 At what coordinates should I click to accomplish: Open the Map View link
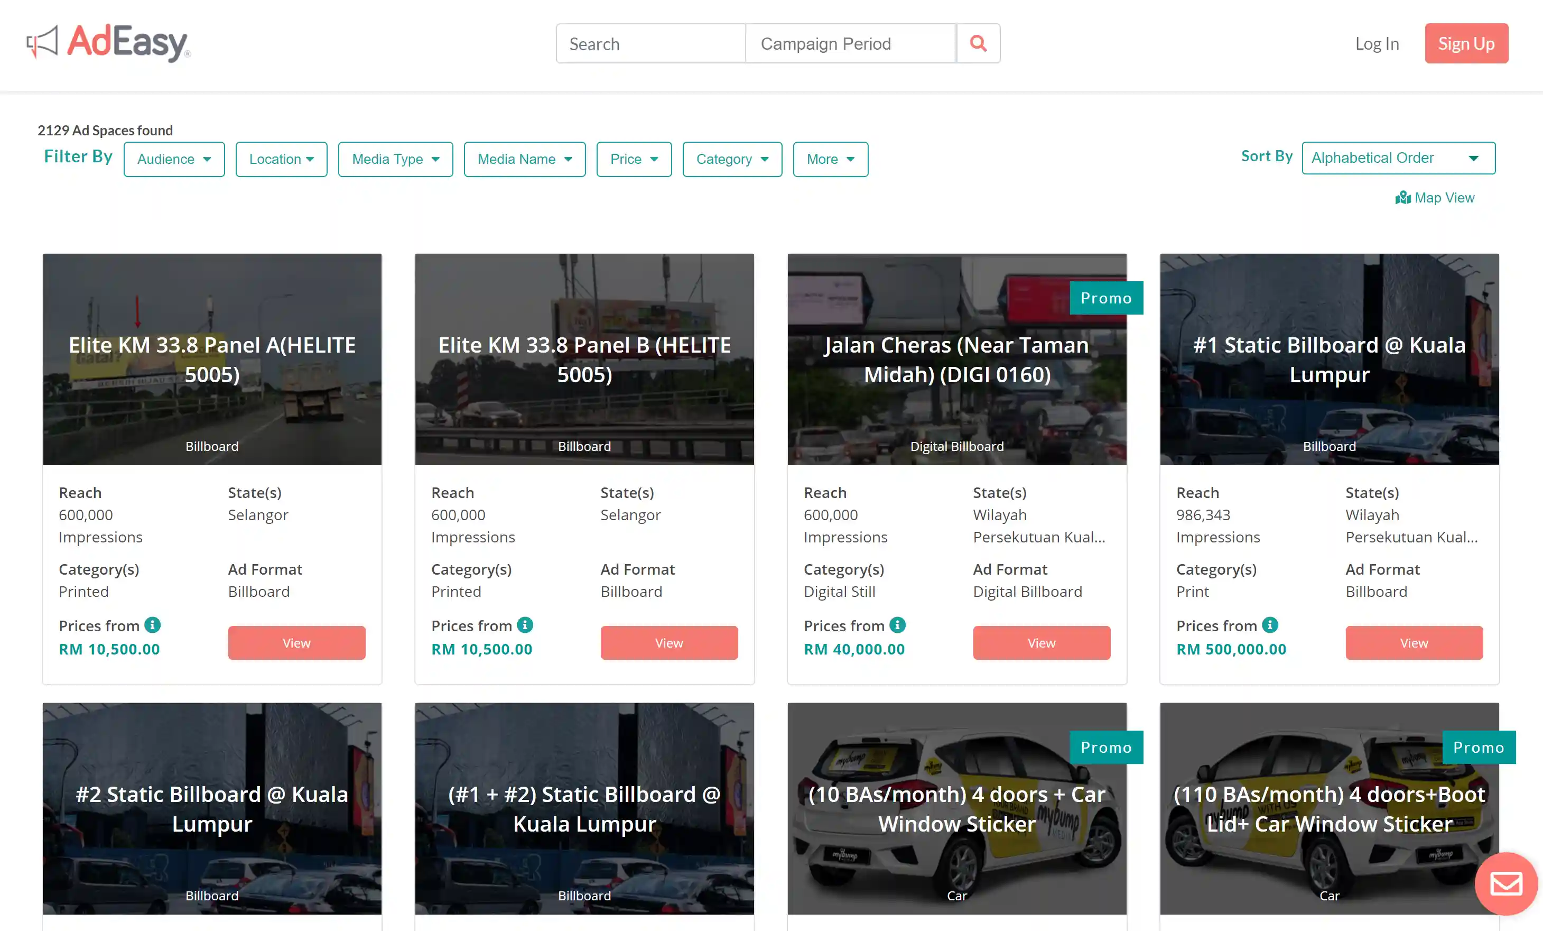click(x=1435, y=197)
